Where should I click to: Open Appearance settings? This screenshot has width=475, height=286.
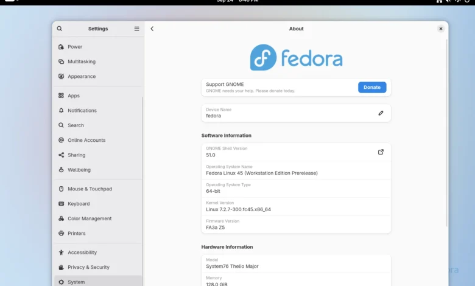(98, 76)
